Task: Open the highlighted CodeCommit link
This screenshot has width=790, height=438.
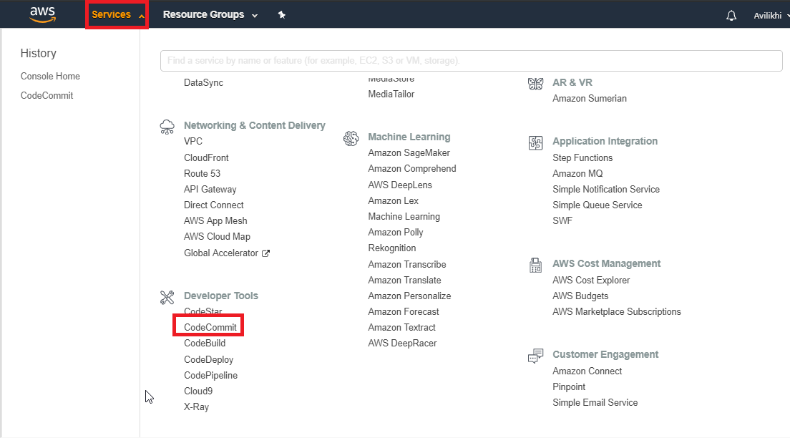Action: (x=208, y=325)
